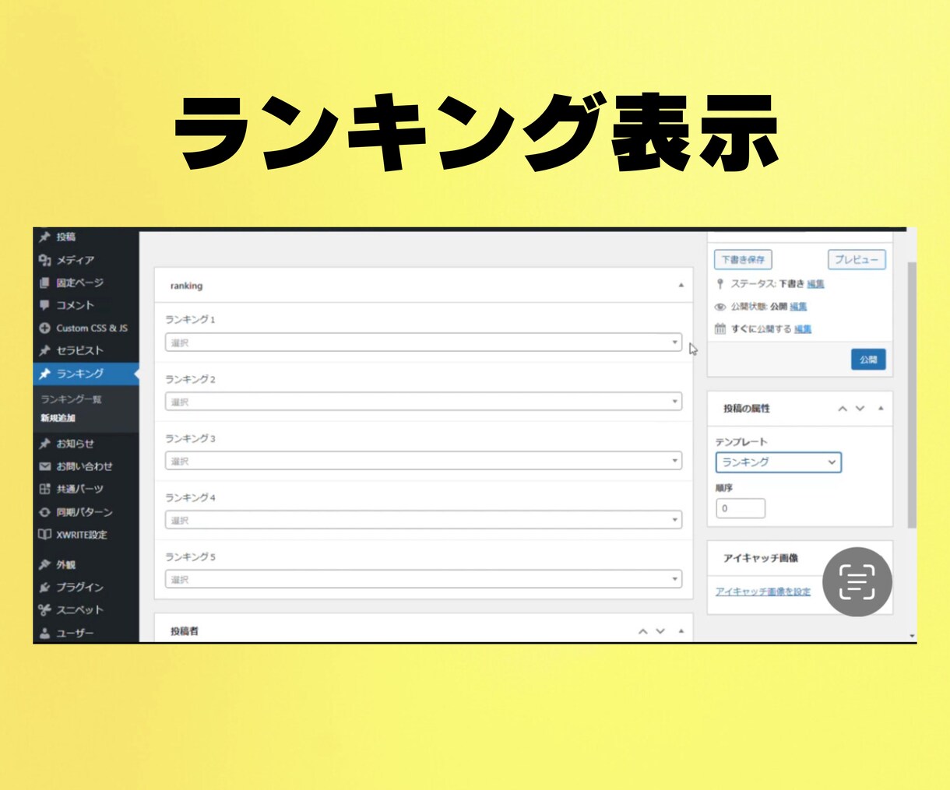Click the 順序 number input field
This screenshot has width=950, height=790.
pyautogui.click(x=741, y=508)
